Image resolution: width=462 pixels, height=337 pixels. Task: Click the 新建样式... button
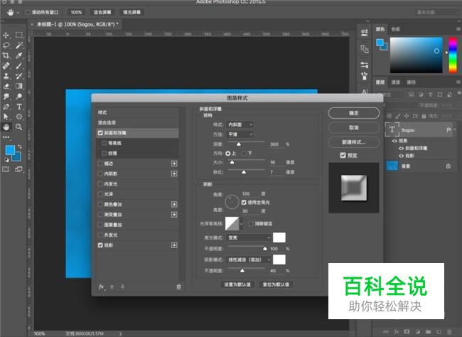(x=353, y=142)
